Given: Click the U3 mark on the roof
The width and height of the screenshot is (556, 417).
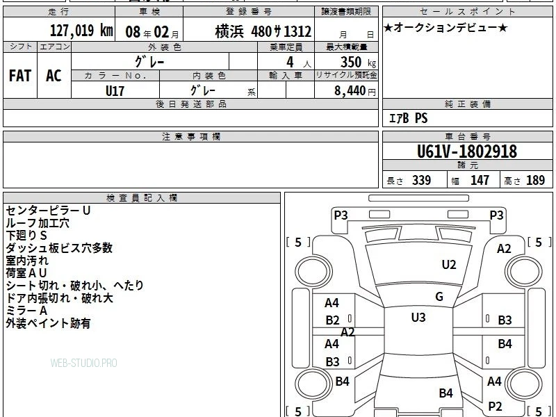Looking at the screenshot, I should (x=418, y=317).
